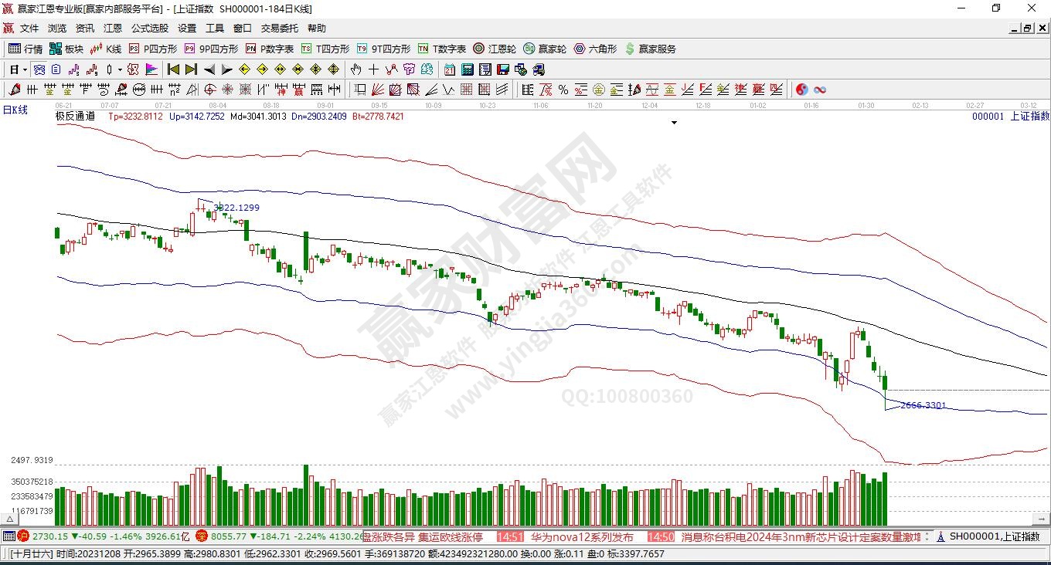Expand the 日 period dropdown arrow
The height and width of the screenshot is (565, 1051).
point(25,69)
